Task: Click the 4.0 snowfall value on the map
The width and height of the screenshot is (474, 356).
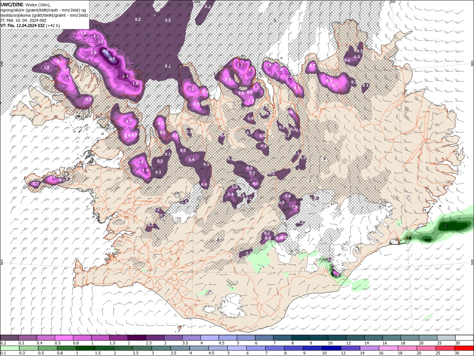Action: (x=113, y=59)
